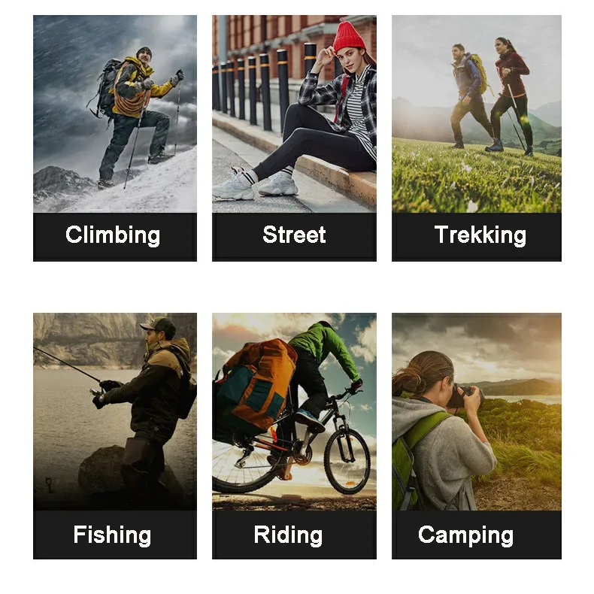The width and height of the screenshot is (594, 594).
Task: Select the Camping label
Action: tap(465, 535)
